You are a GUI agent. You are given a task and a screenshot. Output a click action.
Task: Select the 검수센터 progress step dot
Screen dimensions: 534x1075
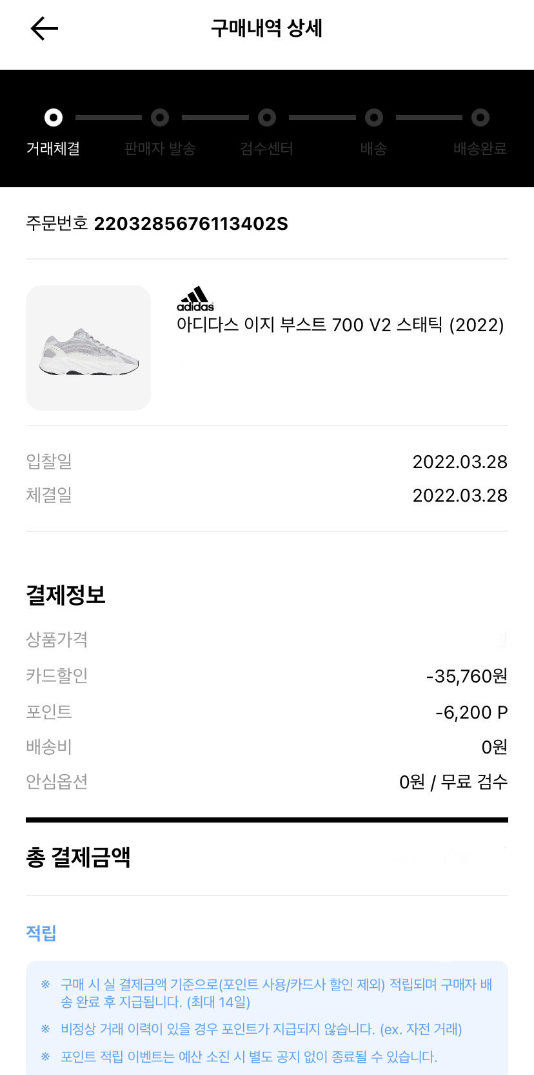click(x=267, y=118)
